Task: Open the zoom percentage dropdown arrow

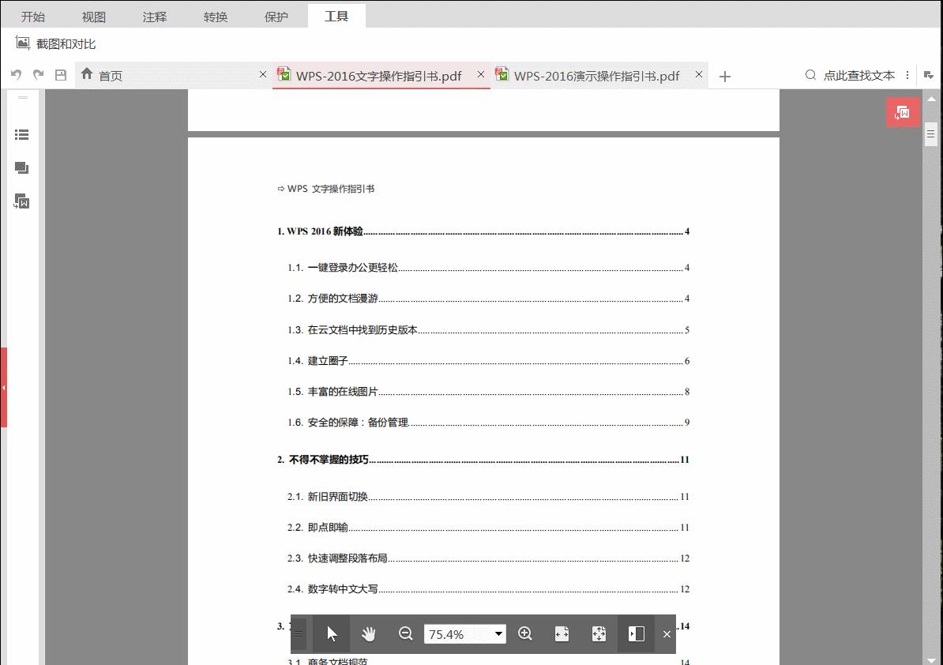Action: click(498, 633)
